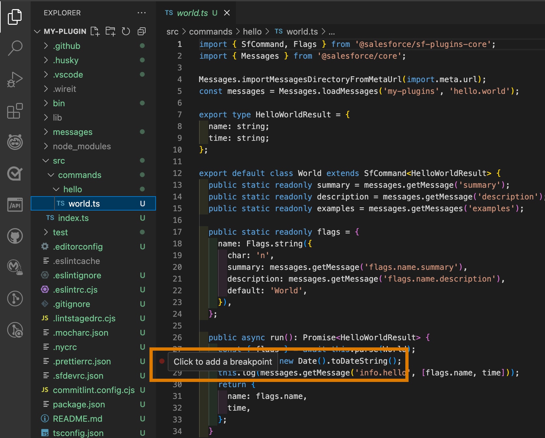Select world.ts in the file tree
This screenshot has width=545, height=438.
coord(93,204)
